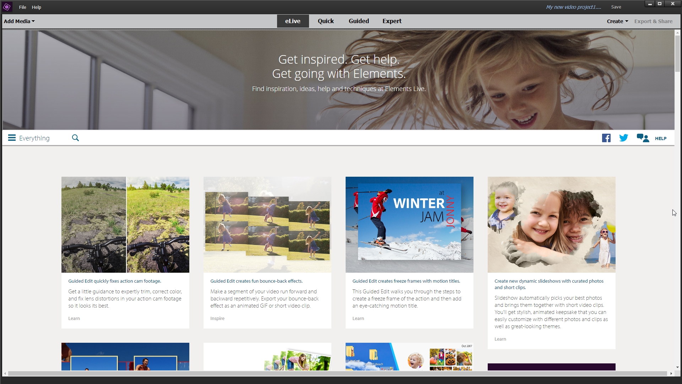Click Save project button

click(616, 6)
